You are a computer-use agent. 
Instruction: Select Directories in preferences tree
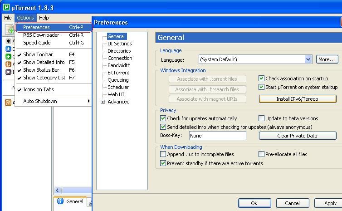tap(119, 51)
